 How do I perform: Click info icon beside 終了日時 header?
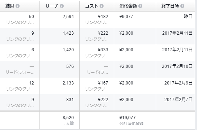[x=182, y=6]
